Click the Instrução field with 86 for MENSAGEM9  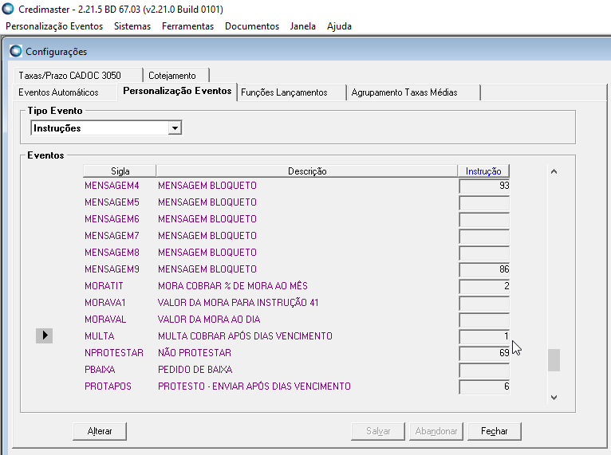(x=484, y=269)
